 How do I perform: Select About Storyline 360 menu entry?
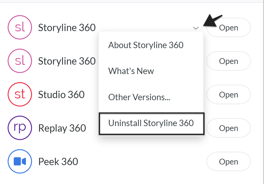coord(146,45)
